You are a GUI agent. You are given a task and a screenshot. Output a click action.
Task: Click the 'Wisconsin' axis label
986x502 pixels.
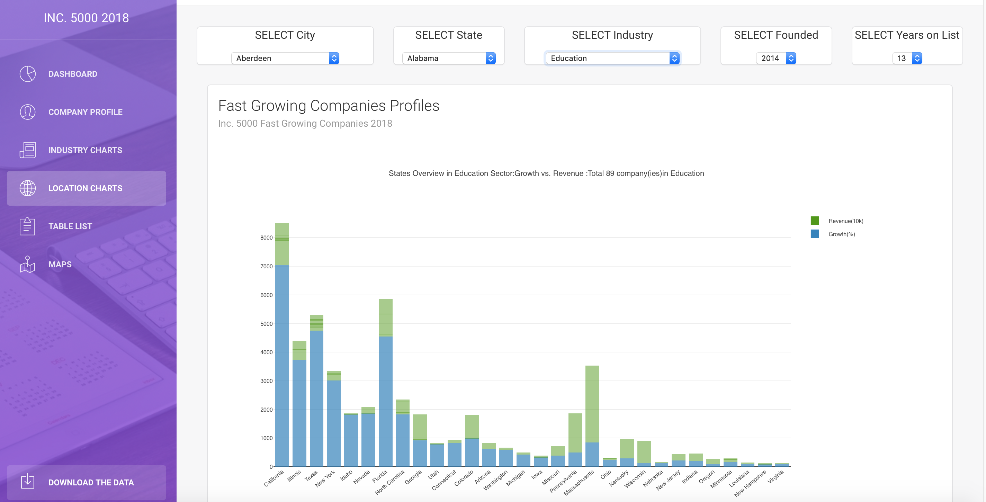click(x=635, y=479)
